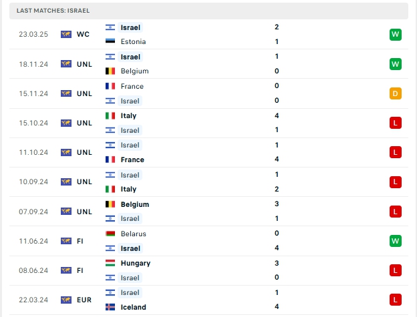Open the Hungary team link
The height and width of the screenshot is (317, 417).
136,263
